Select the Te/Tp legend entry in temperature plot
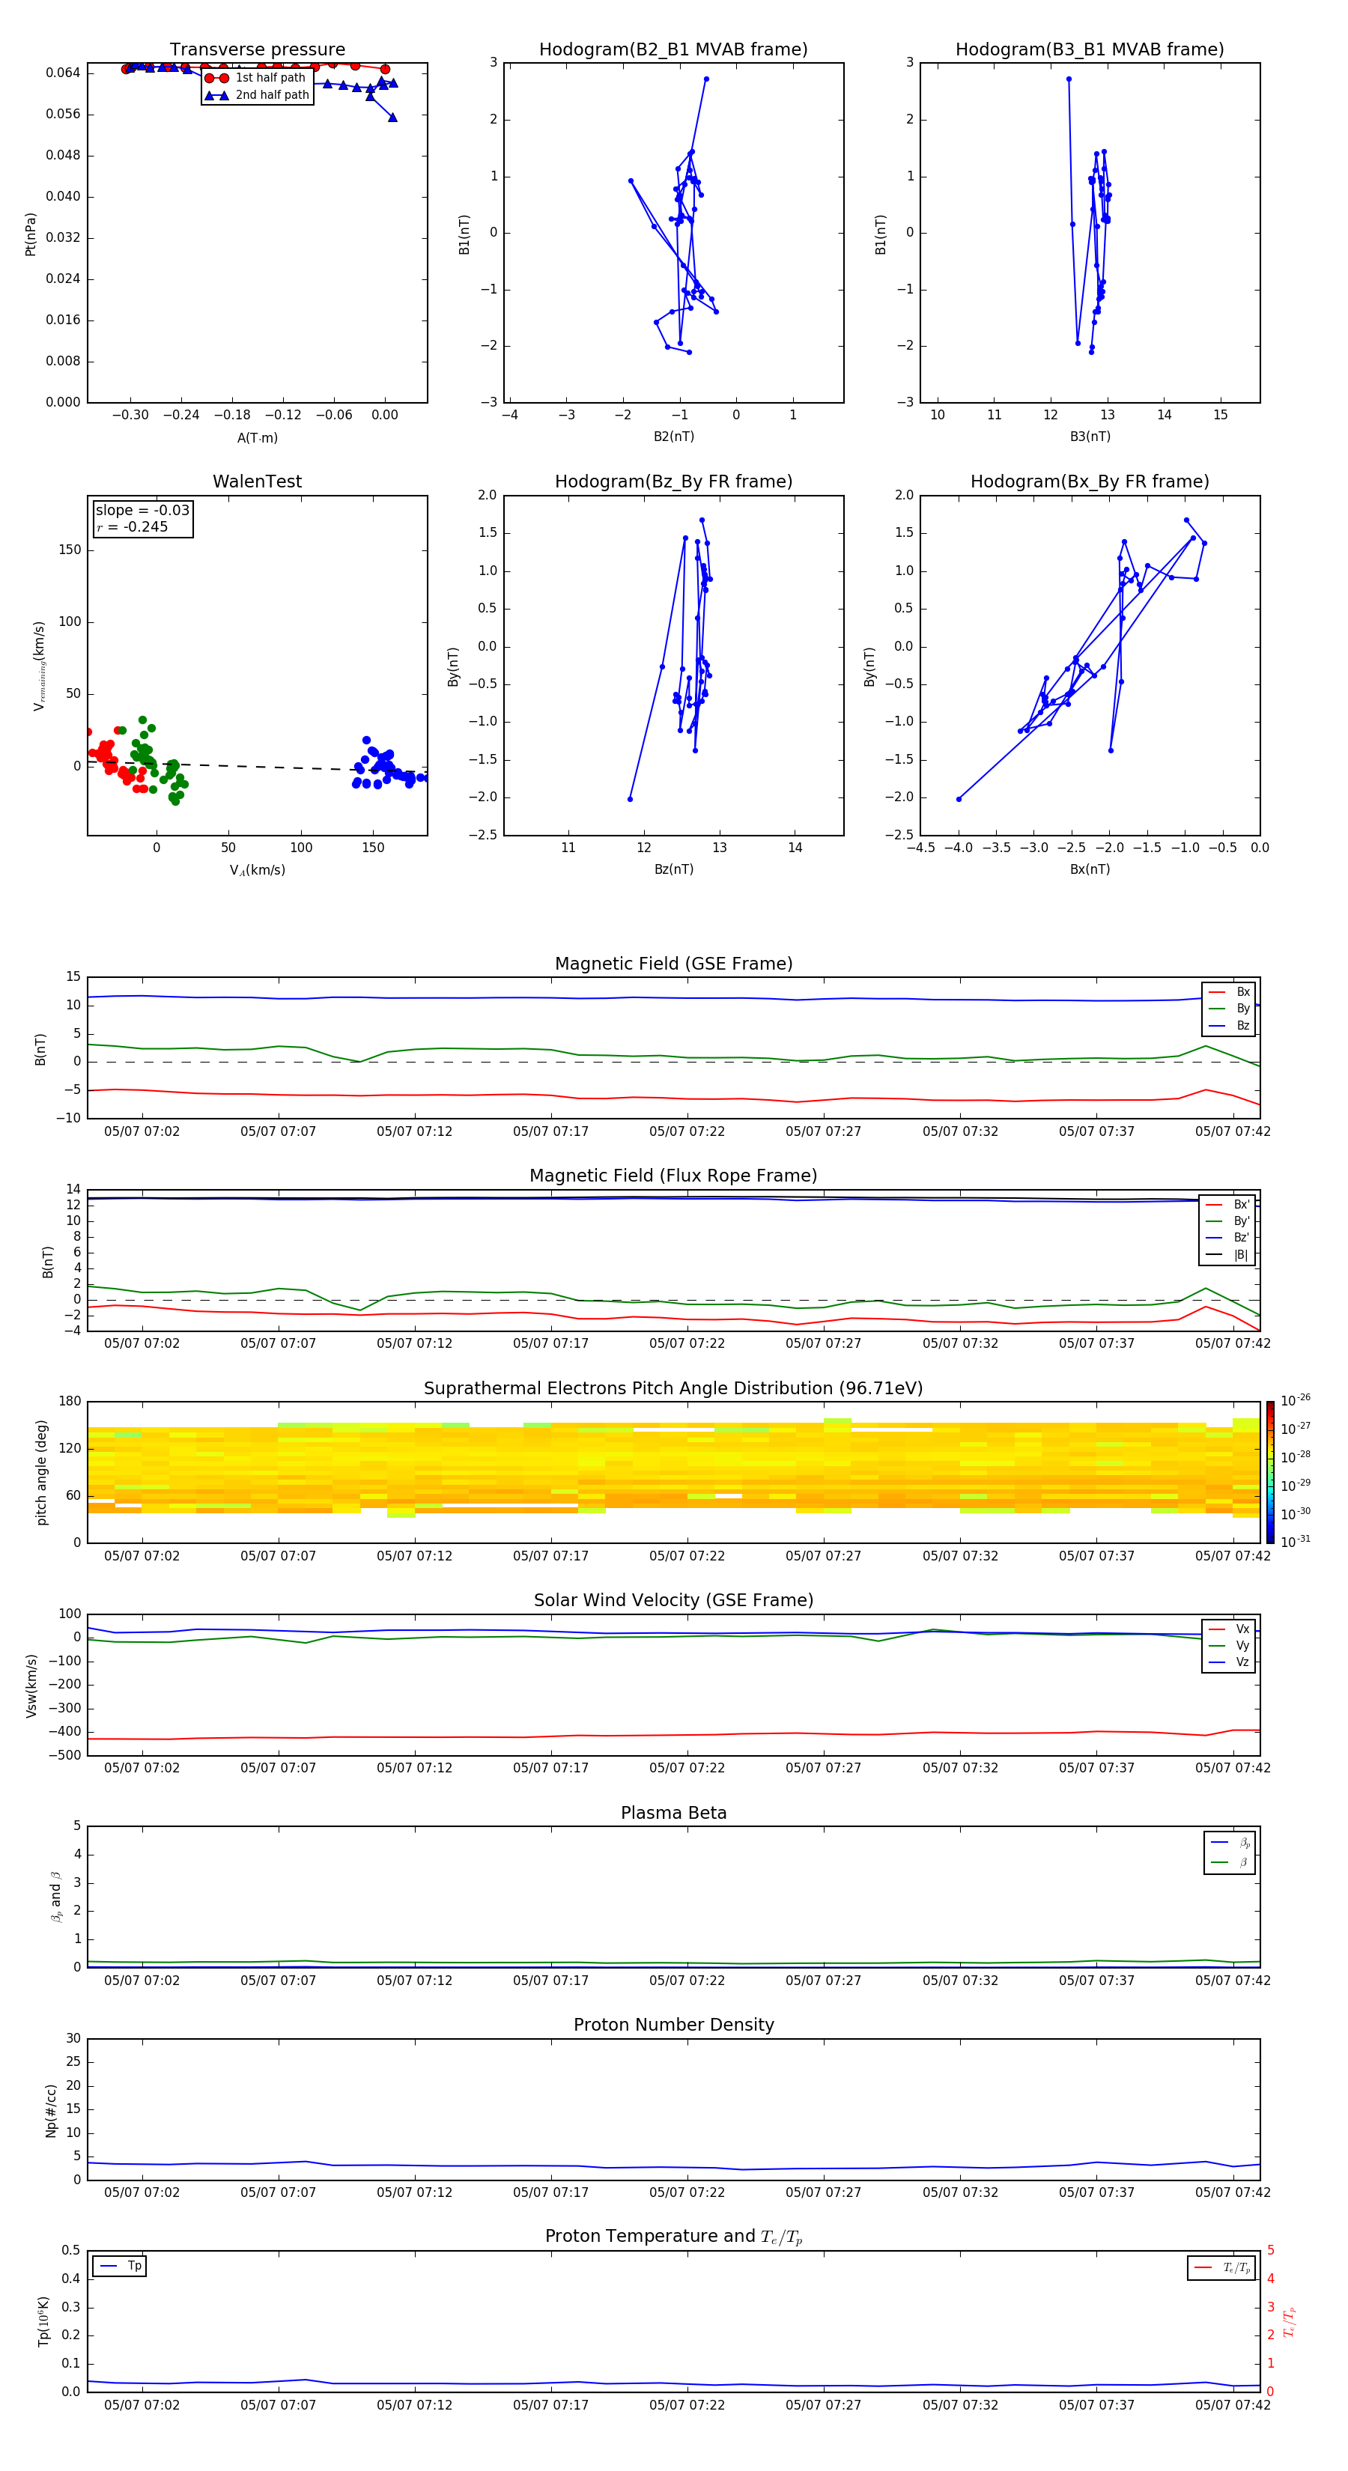The image size is (1348, 2471). [1221, 2267]
